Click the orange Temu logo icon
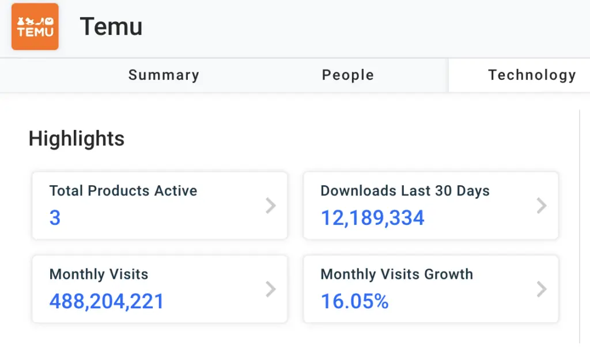This screenshot has height=360, width=590. coord(35,26)
